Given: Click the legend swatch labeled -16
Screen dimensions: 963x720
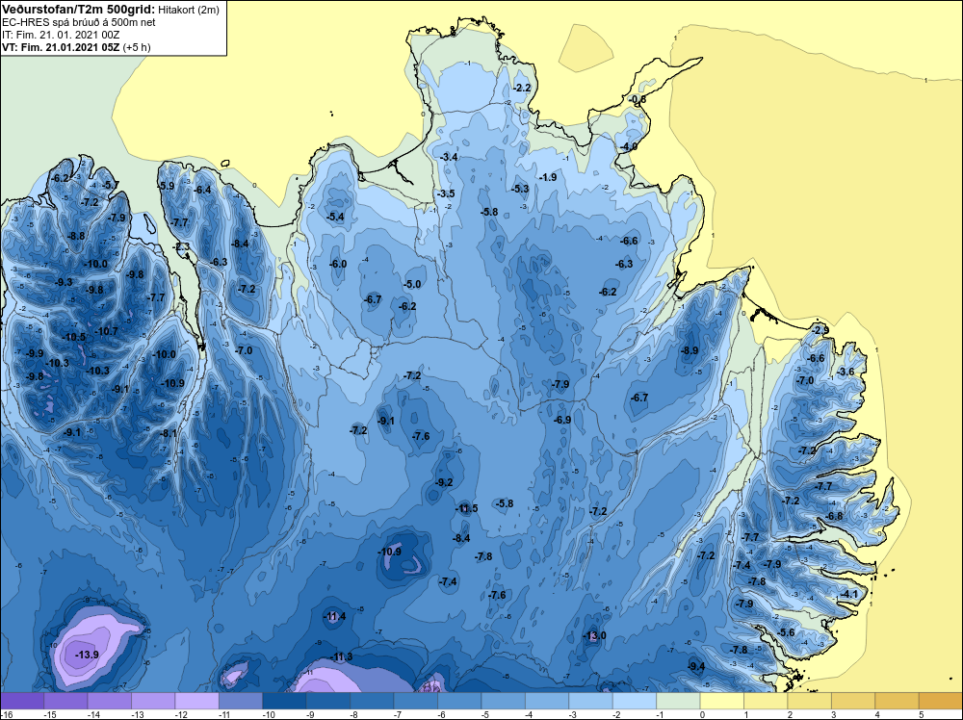Looking at the screenshot, I should point(22,701).
